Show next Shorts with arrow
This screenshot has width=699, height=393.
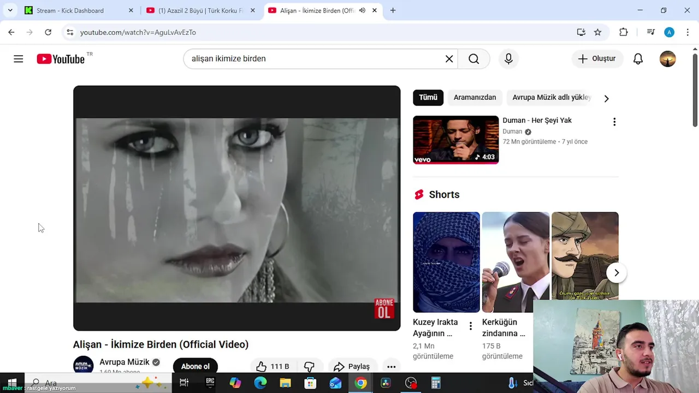[x=617, y=273]
